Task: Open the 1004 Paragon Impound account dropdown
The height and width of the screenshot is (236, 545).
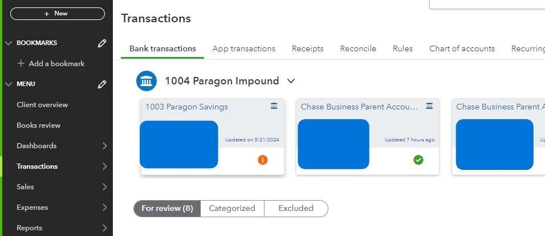Action: [291, 81]
